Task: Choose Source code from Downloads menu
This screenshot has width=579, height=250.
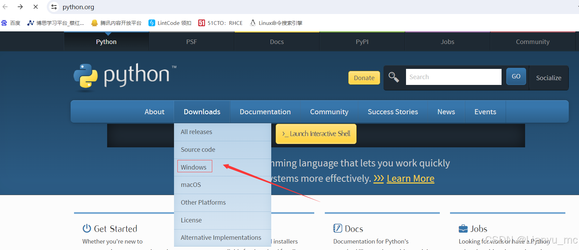Action: [x=222, y=150]
